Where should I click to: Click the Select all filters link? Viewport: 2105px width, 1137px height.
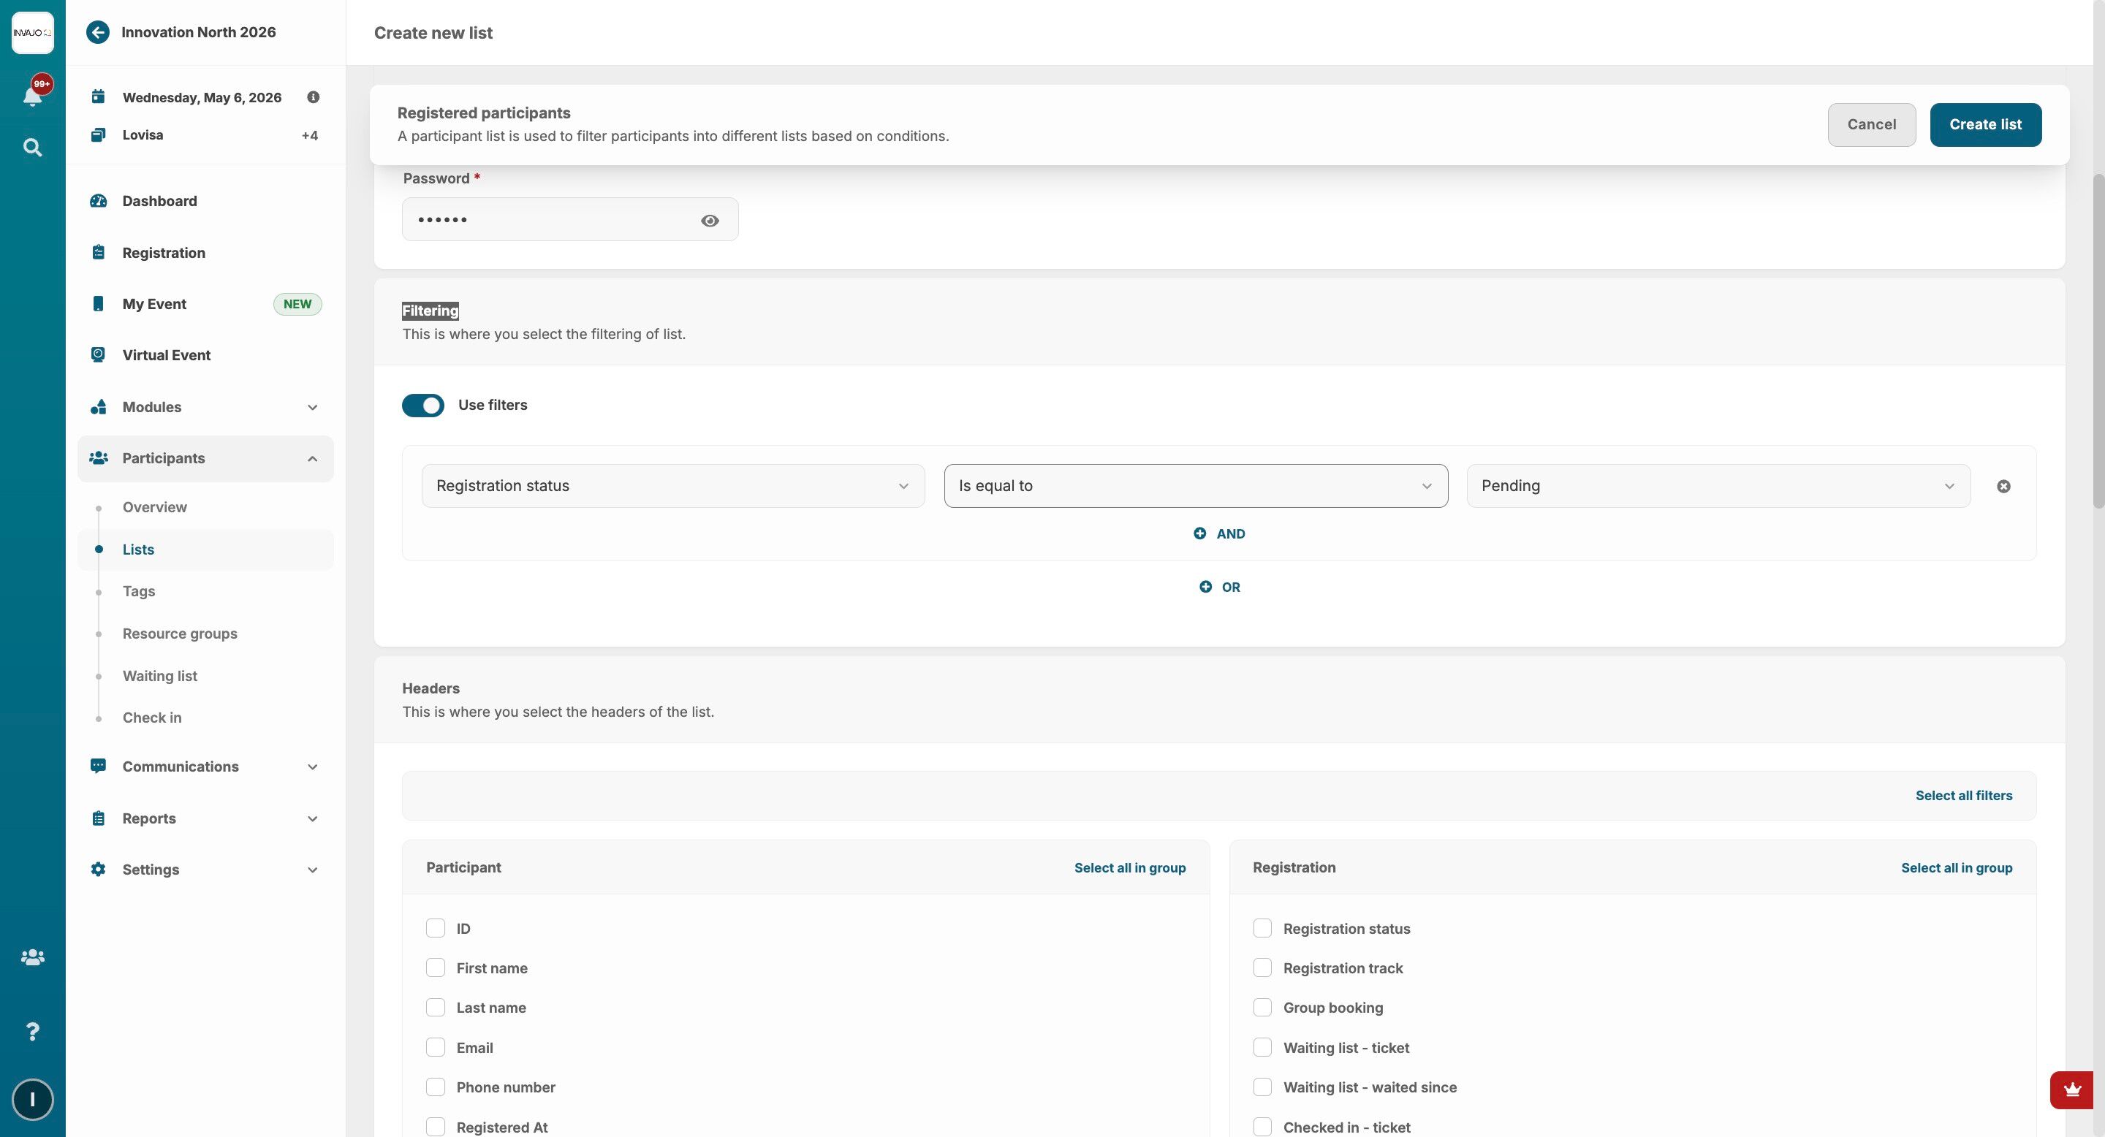(x=1962, y=796)
